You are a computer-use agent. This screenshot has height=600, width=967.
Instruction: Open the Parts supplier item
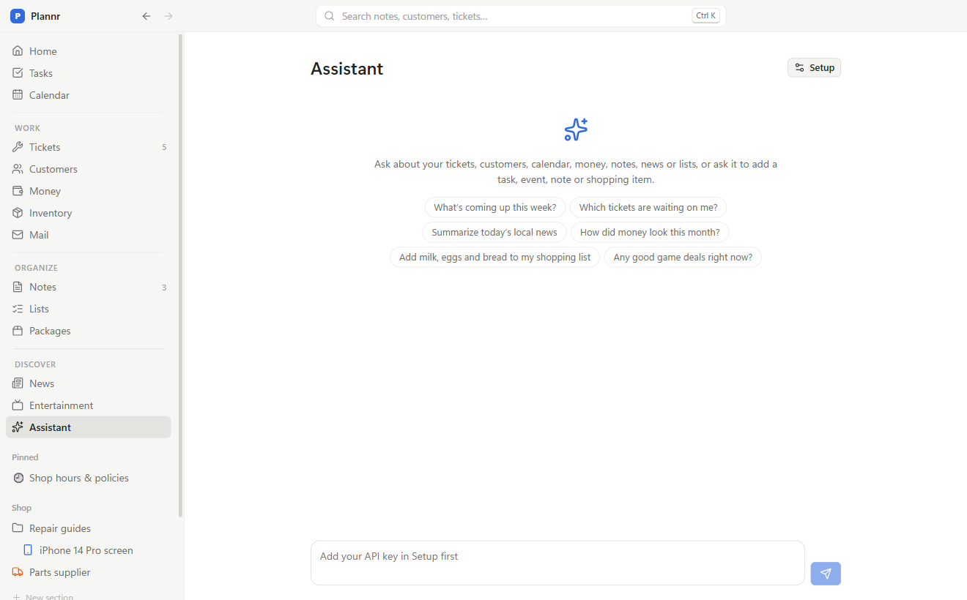click(x=88, y=572)
